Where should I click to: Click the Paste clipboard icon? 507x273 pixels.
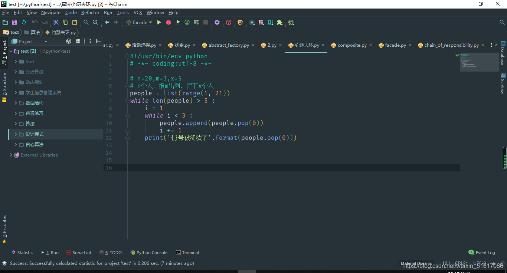(x=75, y=22)
